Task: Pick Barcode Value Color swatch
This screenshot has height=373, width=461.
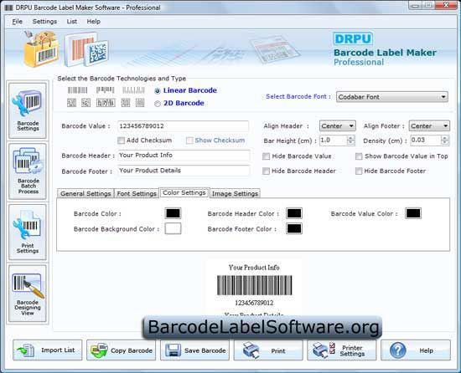Action: (413, 213)
